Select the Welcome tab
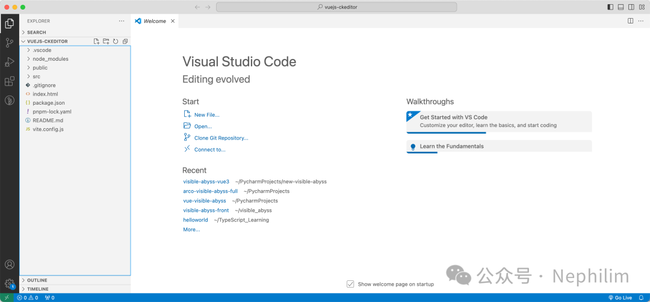This screenshot has height=302, width=650. [x=154, y=21]
